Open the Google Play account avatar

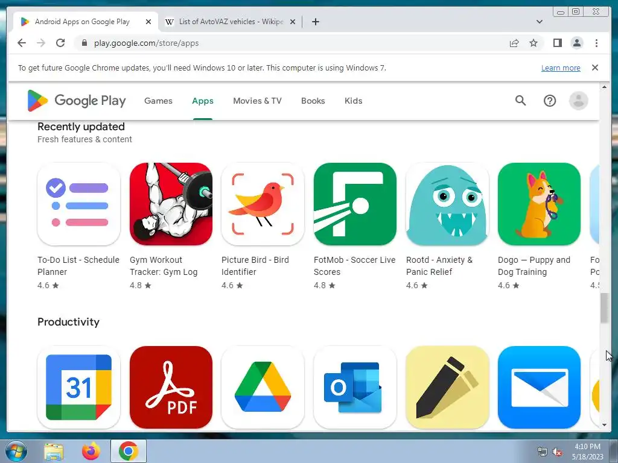pyautogui.click(x=579, y=101)
